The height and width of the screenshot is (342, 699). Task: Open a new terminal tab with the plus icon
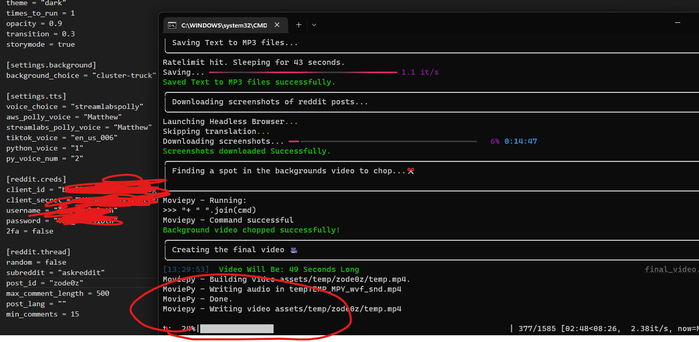pos(299,25)
